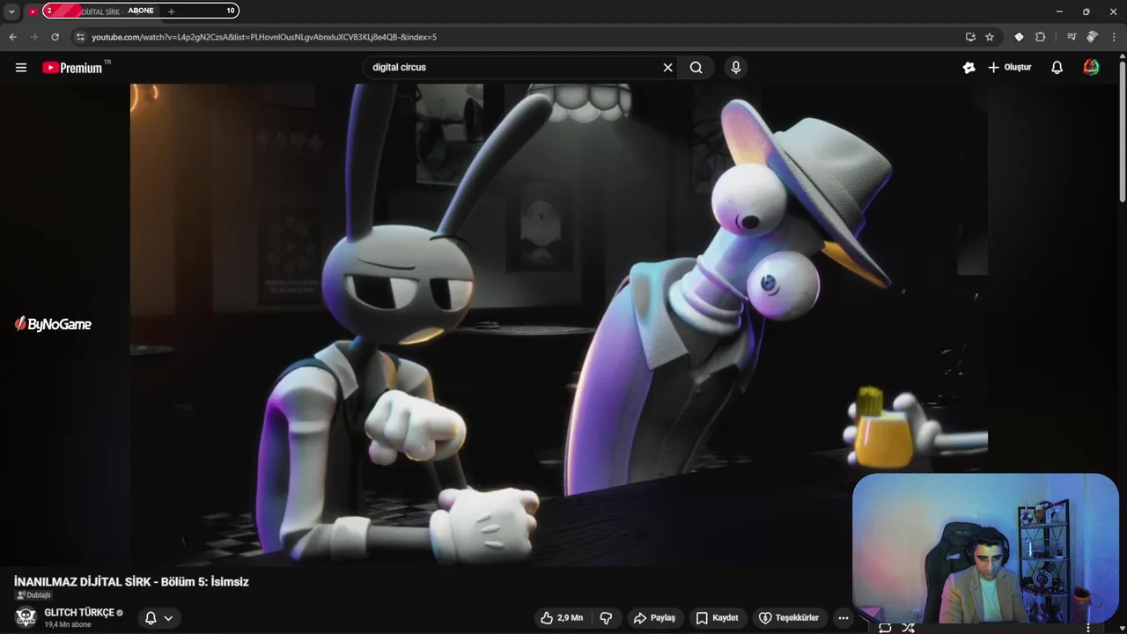This screenshot has height=634, width=1127.
Task: Click the Oluştur create button
Action: (x=1010, y=68)
